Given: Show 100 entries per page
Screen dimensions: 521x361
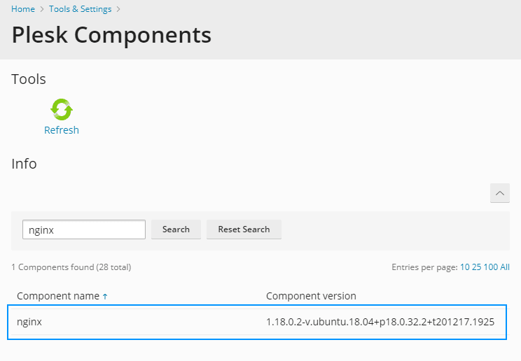Looking at the screenshot, I should pyautogui.click(x=491, y=267).
